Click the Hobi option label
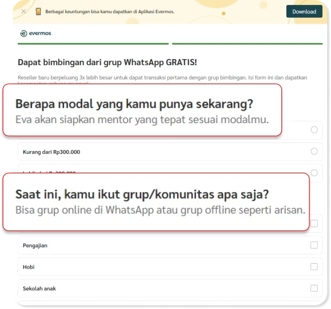331x309 pixels. click(29, 267)
